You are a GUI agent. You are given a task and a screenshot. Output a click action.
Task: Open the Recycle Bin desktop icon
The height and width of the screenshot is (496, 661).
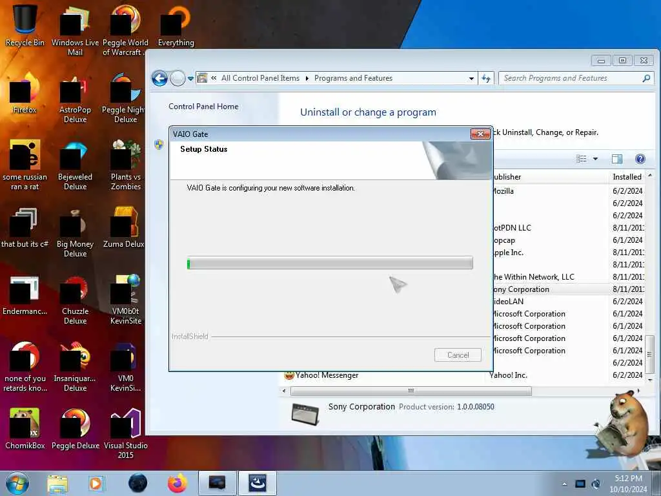(25, 25)
